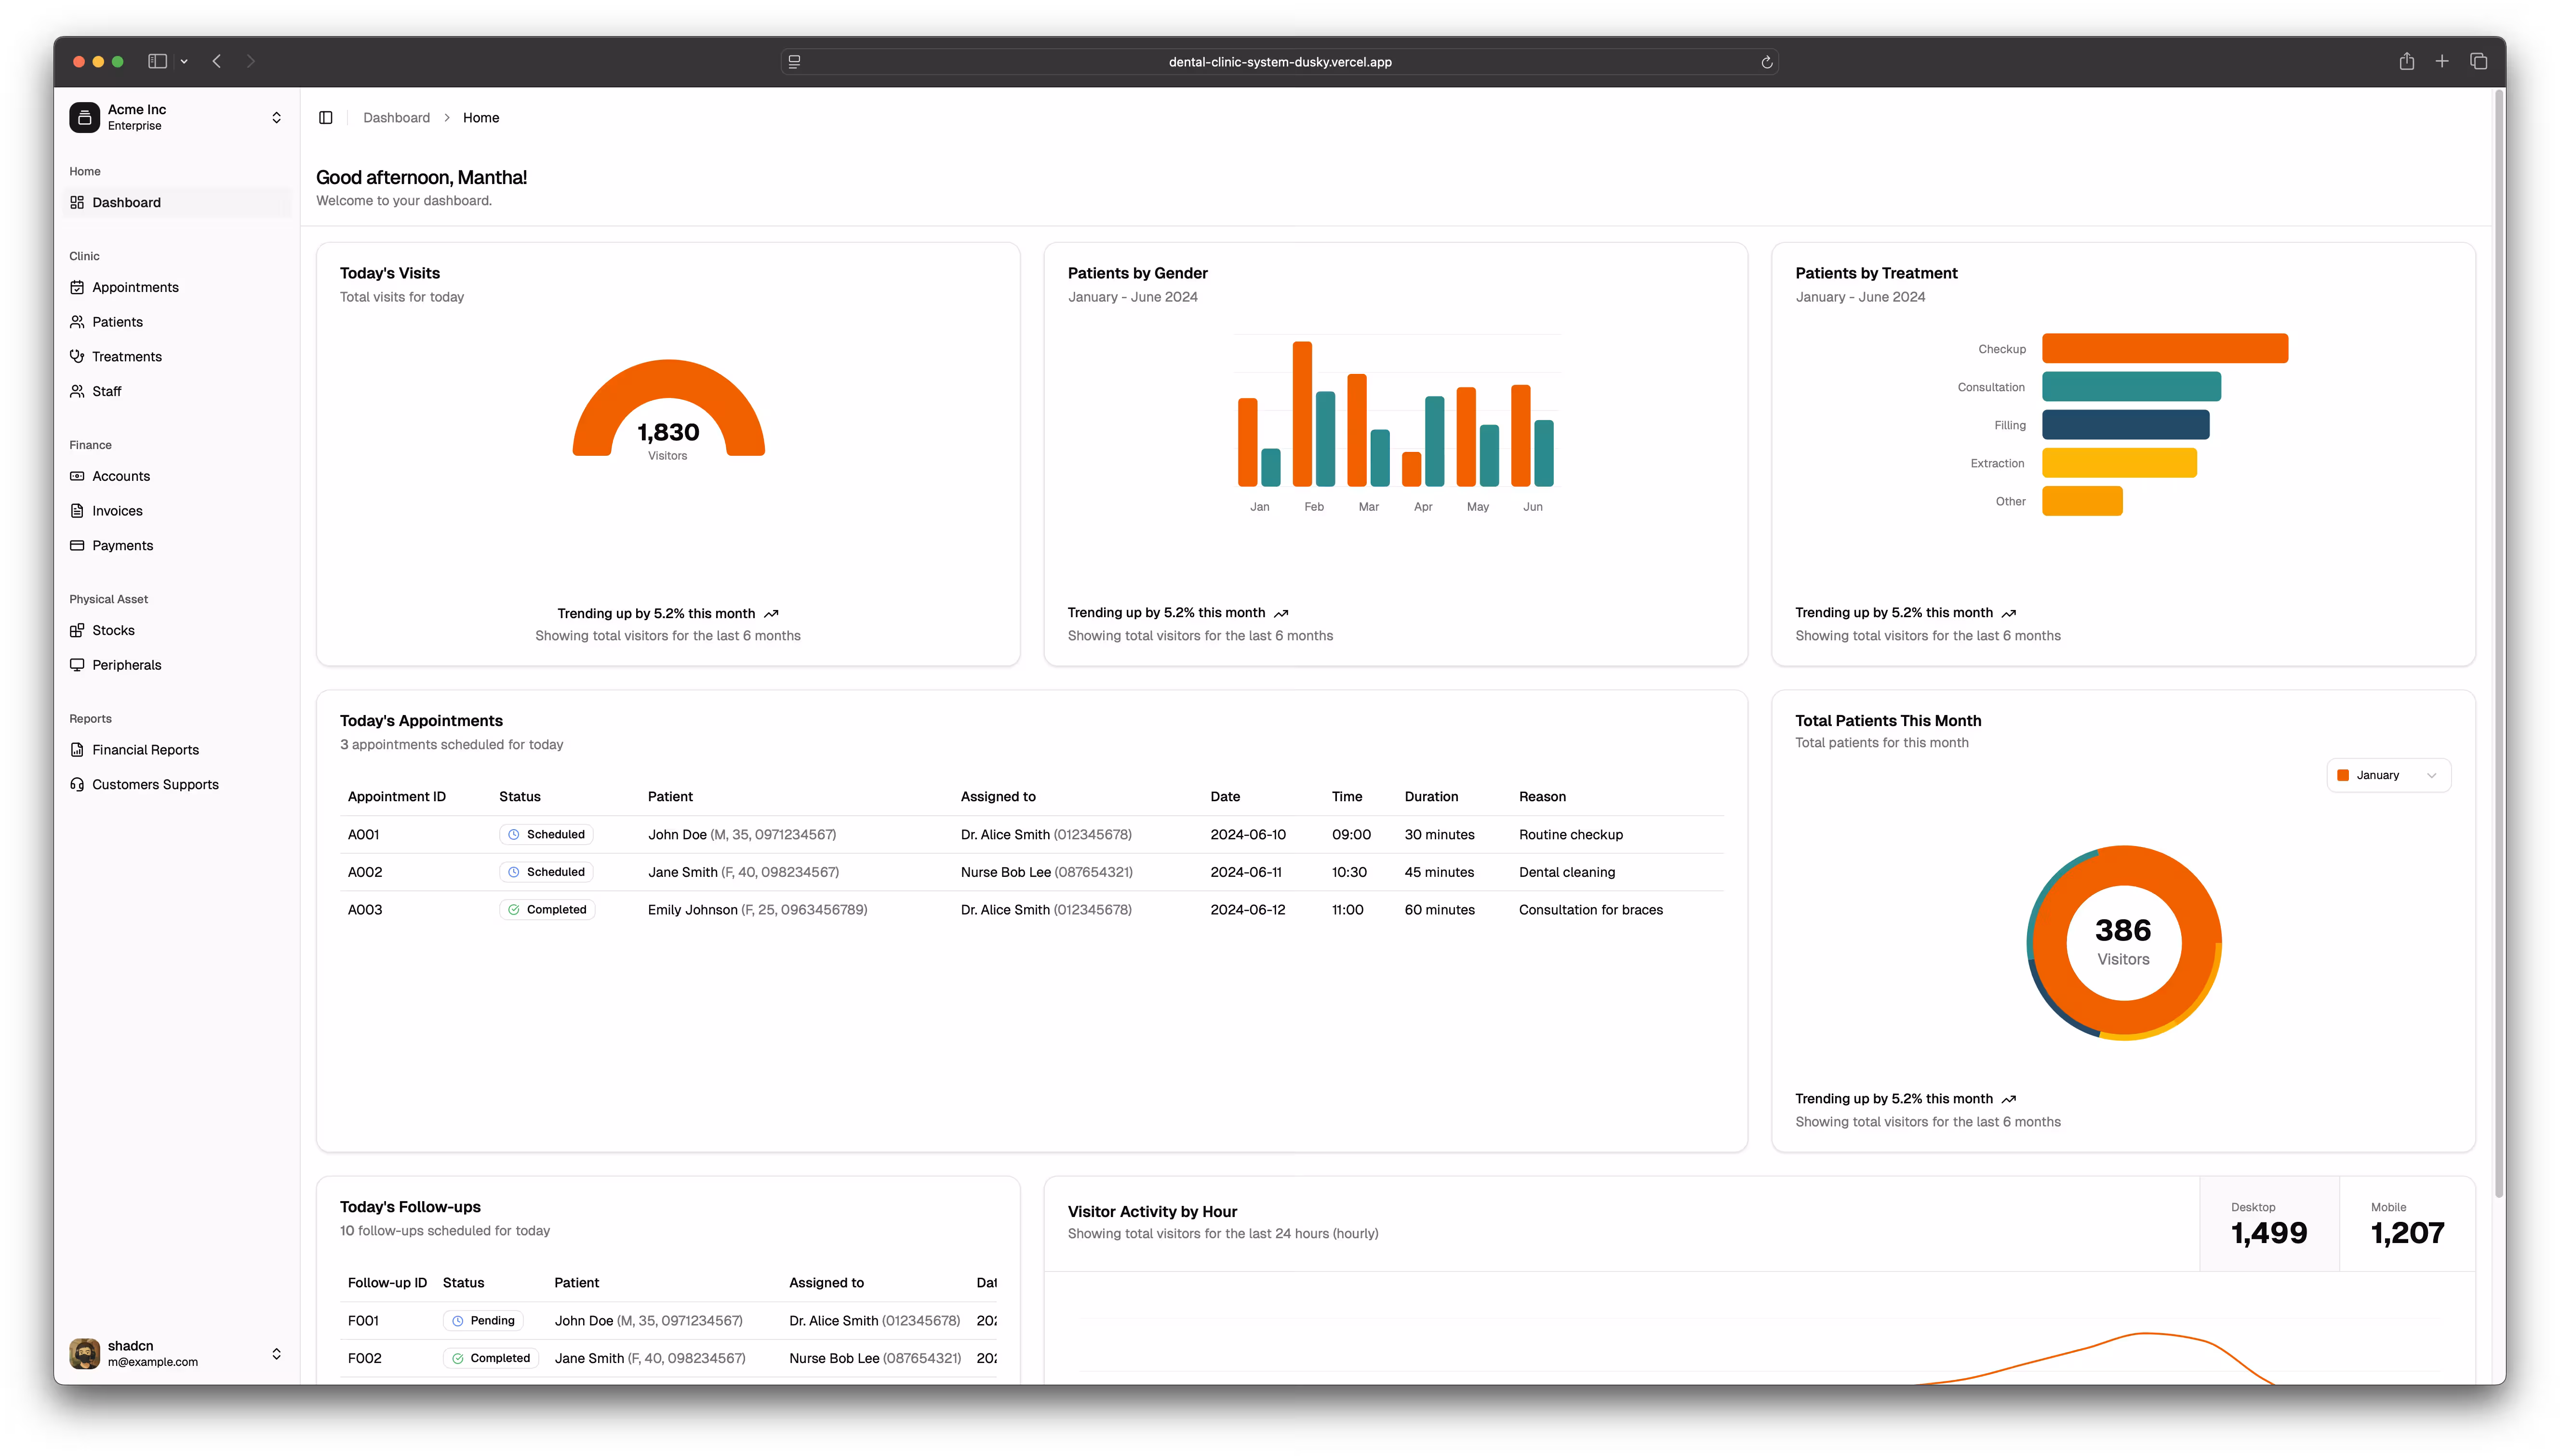Image resolution: width=2560 pixels, height=1456 pixels.
Task: Click the Safari address bar
Action: (x=1279, y=62)
